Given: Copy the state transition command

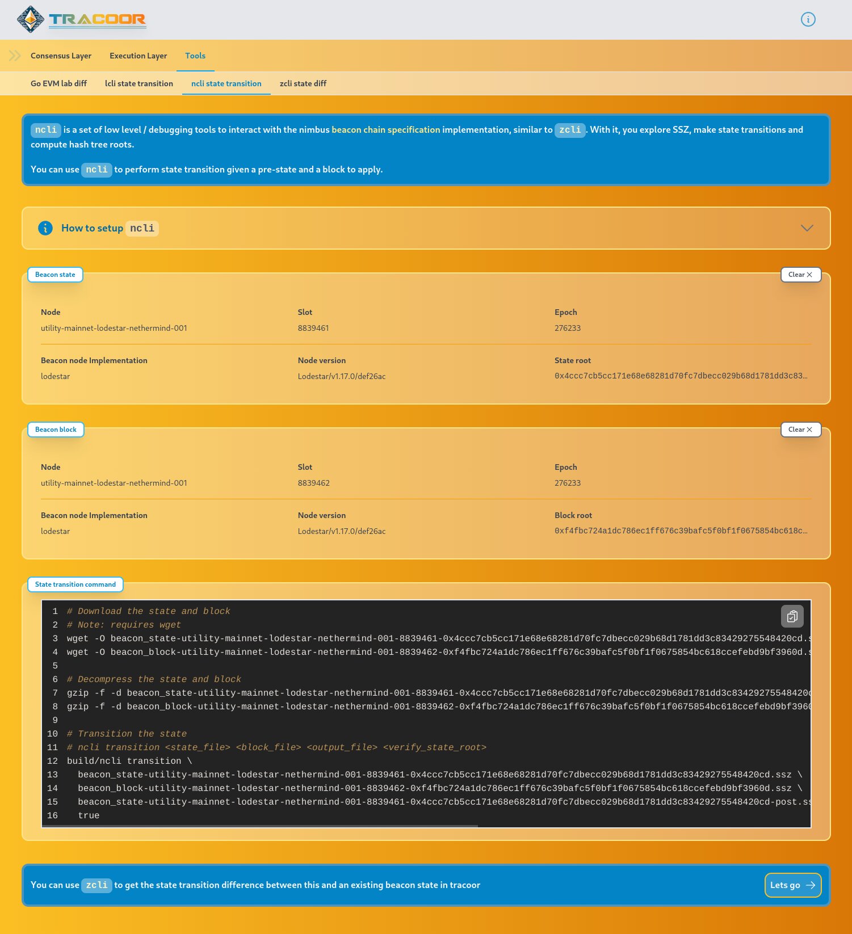Looking at the screenshot, I should click(x=792, y=616).
